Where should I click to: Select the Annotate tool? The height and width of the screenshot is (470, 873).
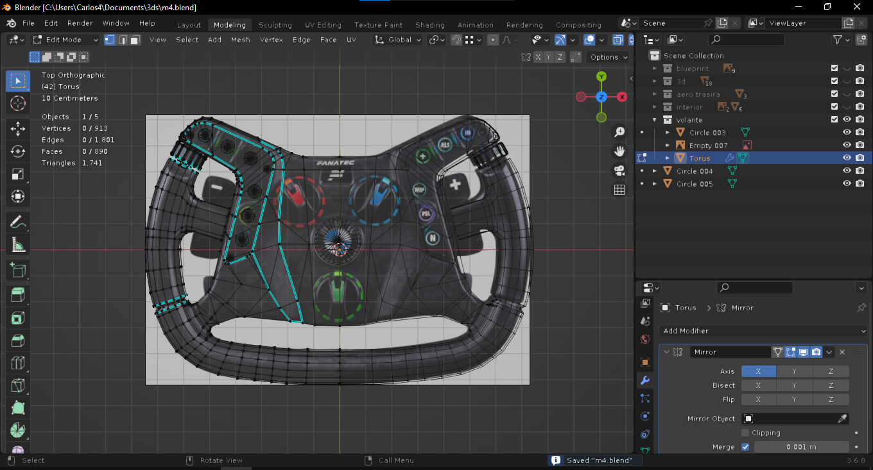(x=18, y=222)
